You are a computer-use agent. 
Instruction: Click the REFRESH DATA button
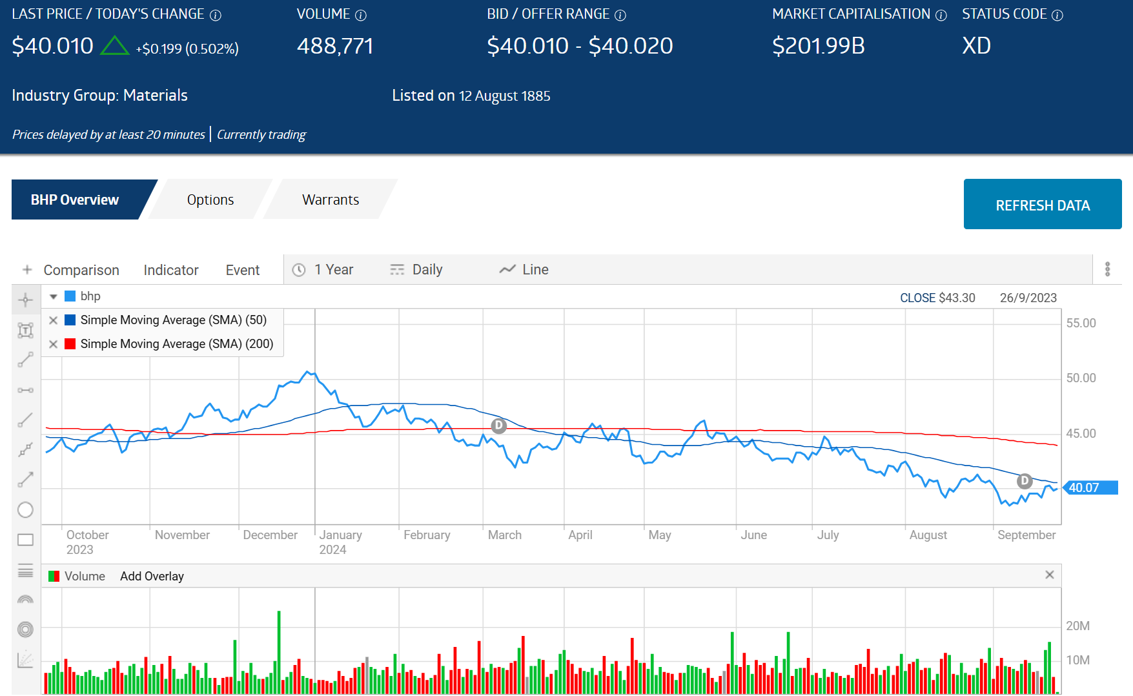pyautogui.click(x=1043, y=205)
